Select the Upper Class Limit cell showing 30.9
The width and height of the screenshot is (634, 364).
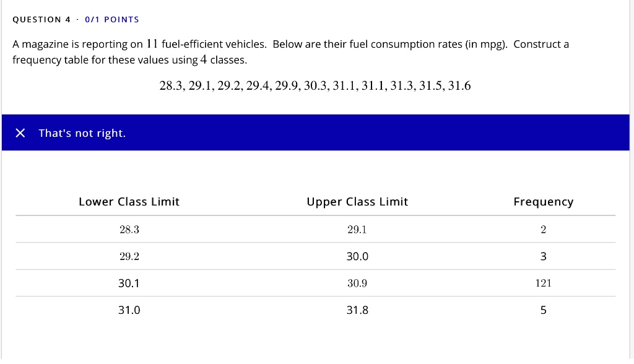point(357,283)
